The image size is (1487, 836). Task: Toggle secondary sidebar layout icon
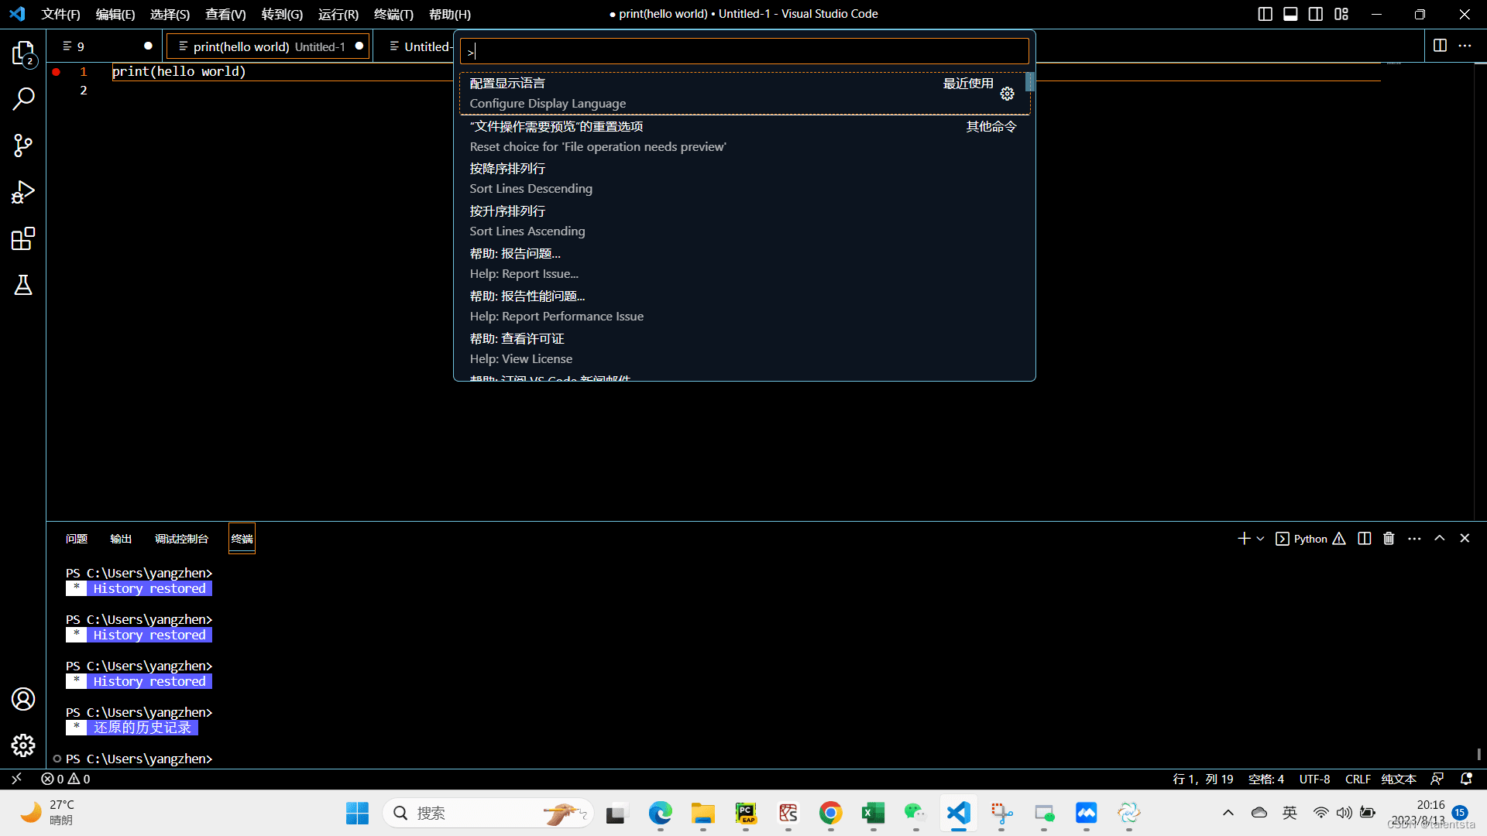coord(1316,14)
